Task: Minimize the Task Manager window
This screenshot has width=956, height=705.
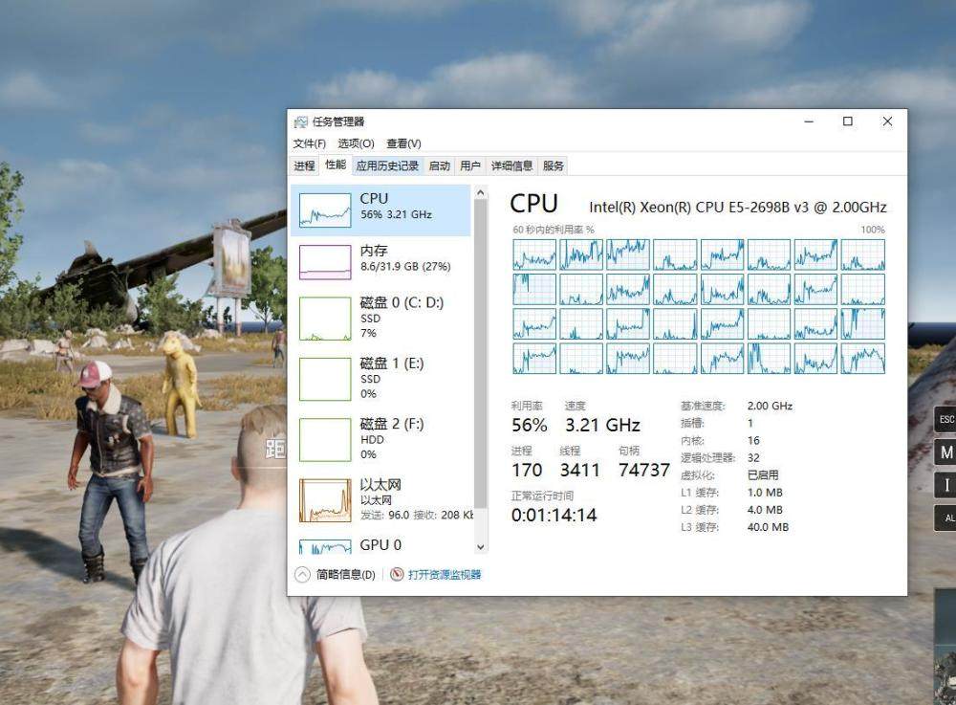Action: [x=809, y=121]
